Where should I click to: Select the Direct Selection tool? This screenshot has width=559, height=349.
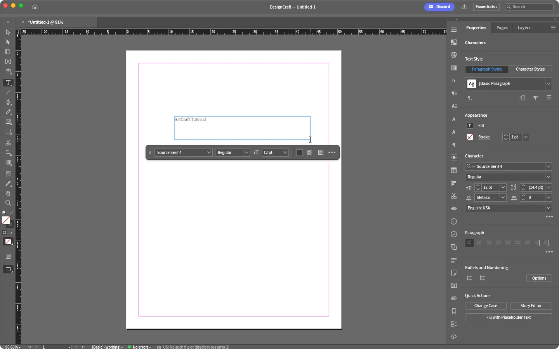click(8, 42)
